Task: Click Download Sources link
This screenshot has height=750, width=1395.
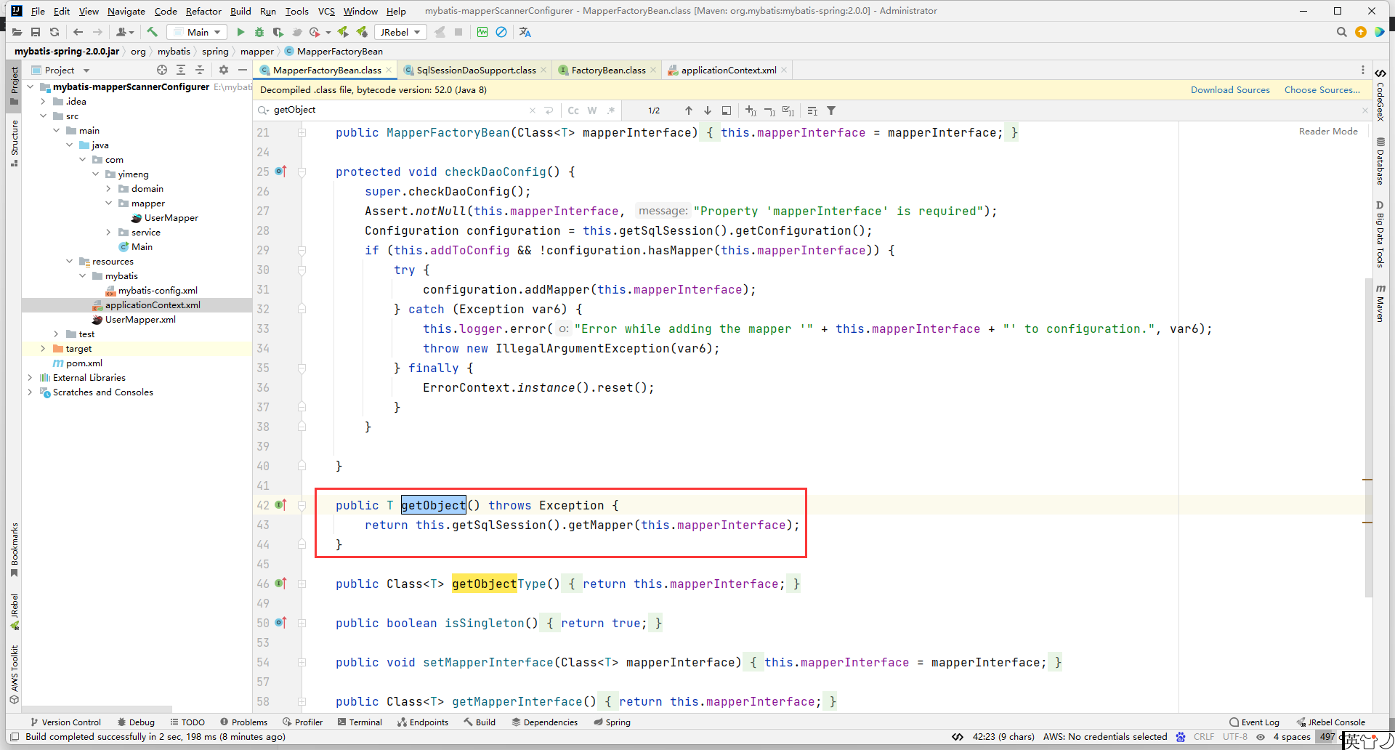Action: 1230,90
